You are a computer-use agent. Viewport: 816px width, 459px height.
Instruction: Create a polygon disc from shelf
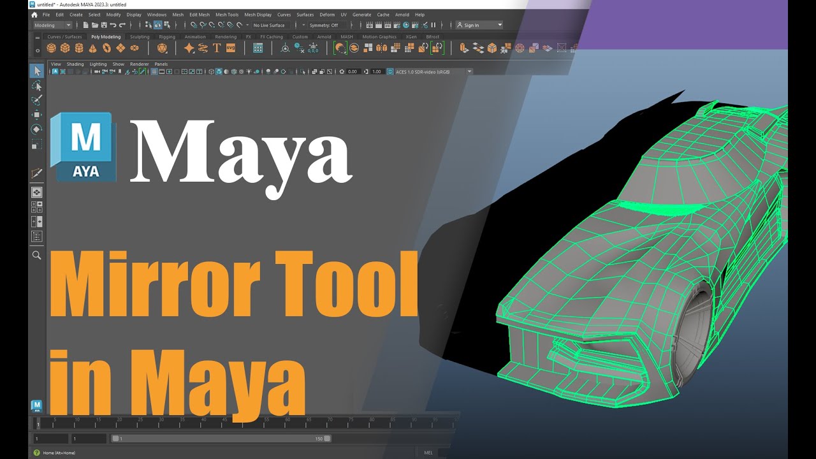135,48
